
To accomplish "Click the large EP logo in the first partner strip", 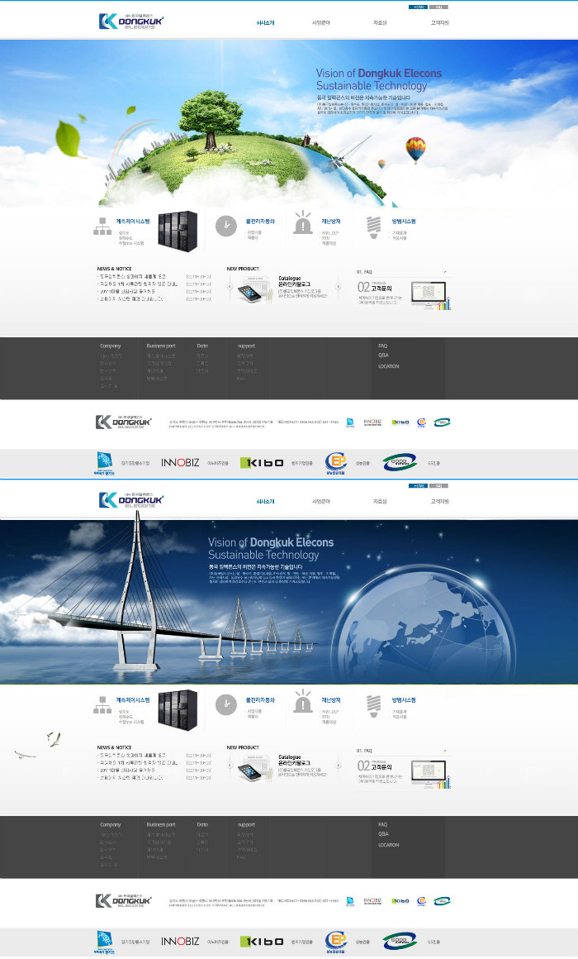I will pos(336,463).
